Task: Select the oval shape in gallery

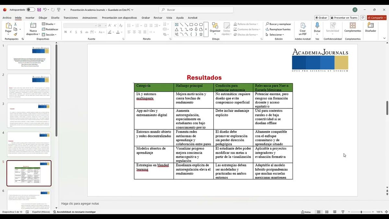Action: (196, 25)
